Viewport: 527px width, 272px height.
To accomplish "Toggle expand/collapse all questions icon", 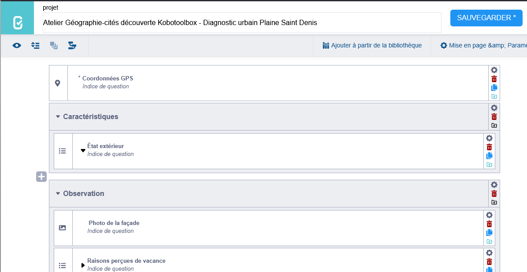I will pos(35,45).
